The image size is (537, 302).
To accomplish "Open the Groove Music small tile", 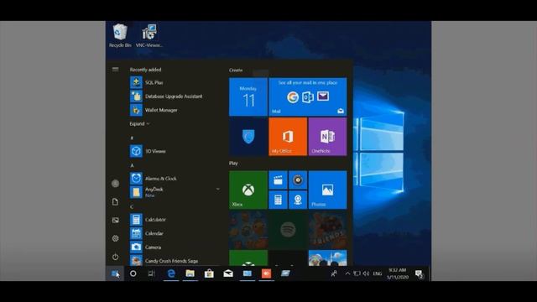I will [x=298, y=180].
